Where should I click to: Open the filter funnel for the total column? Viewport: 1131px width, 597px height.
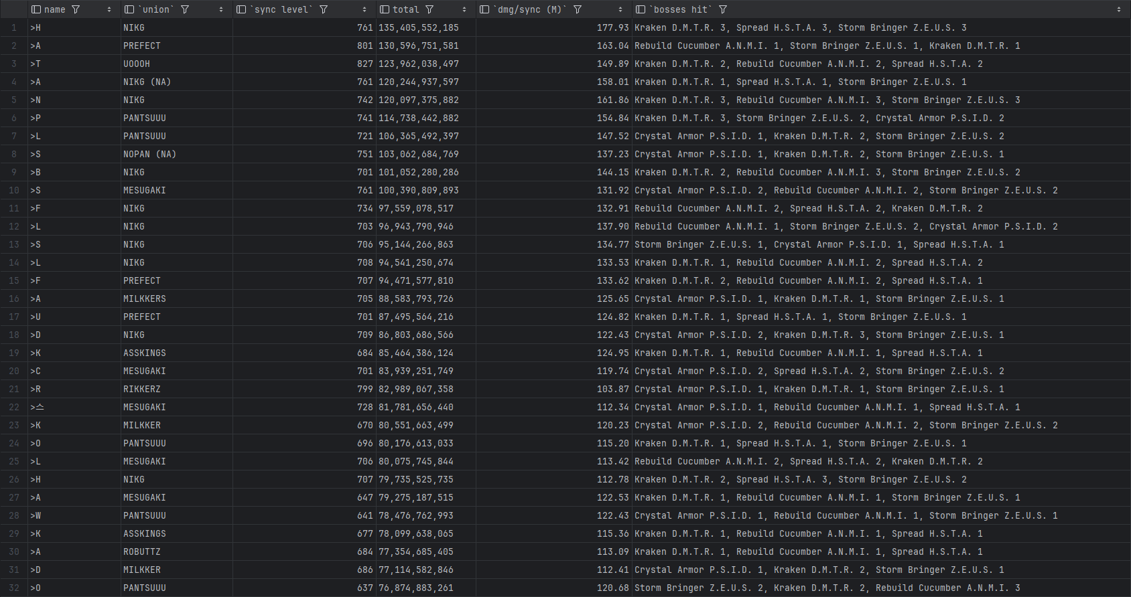429,9
